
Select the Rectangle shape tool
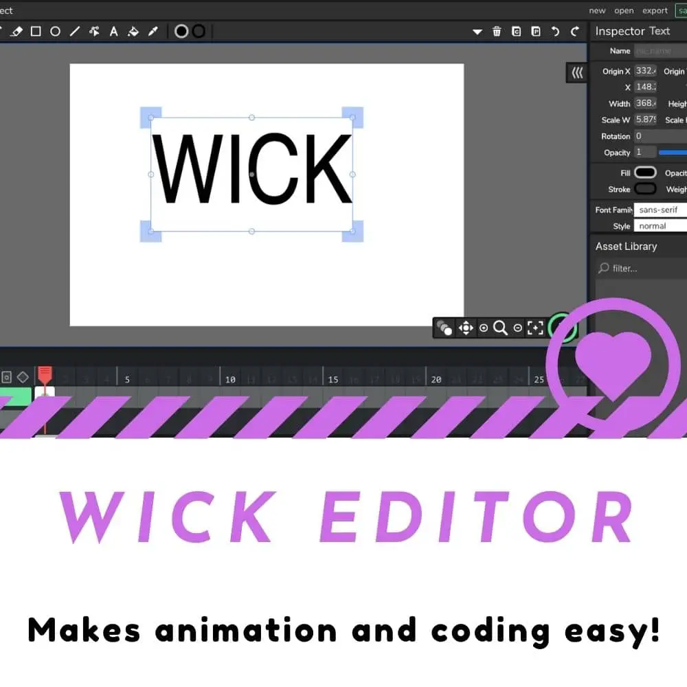tap(36, 32)
